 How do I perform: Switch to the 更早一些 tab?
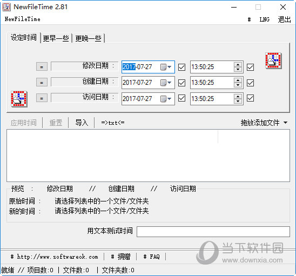click(56, 38)
